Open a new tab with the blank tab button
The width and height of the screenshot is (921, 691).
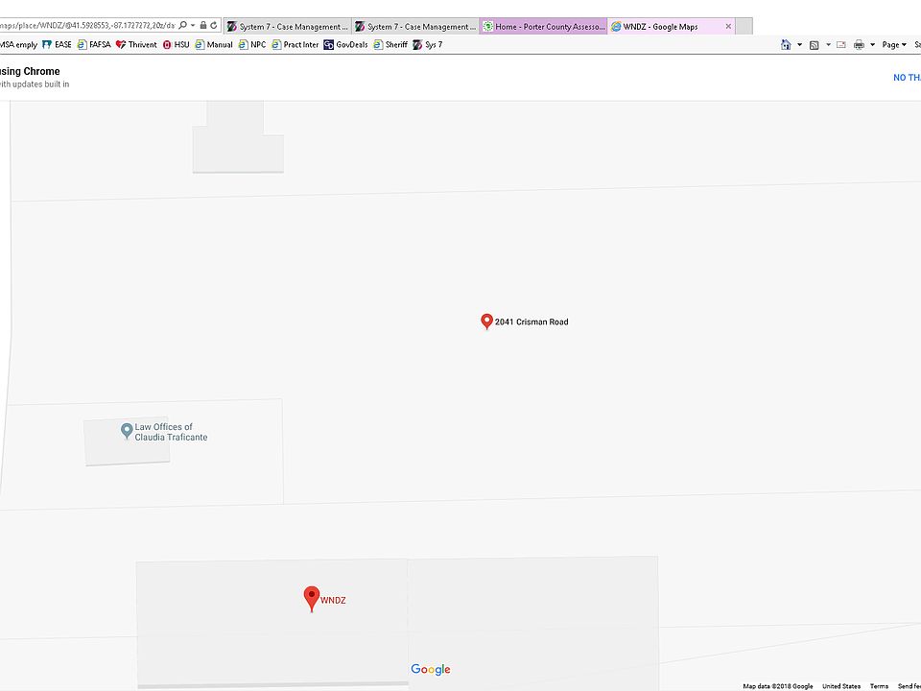click(x=744, y=27)
